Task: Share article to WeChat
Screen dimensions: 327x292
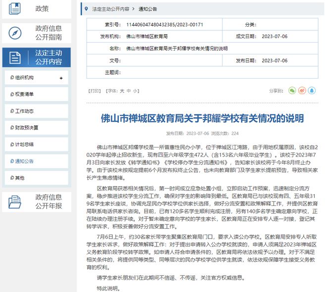Action: pos(292,91)
